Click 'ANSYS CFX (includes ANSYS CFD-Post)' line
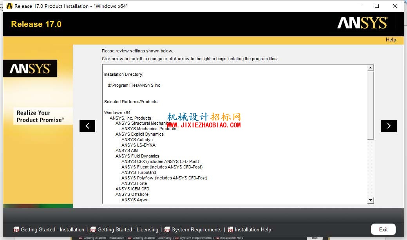 (x=160, y=161)
